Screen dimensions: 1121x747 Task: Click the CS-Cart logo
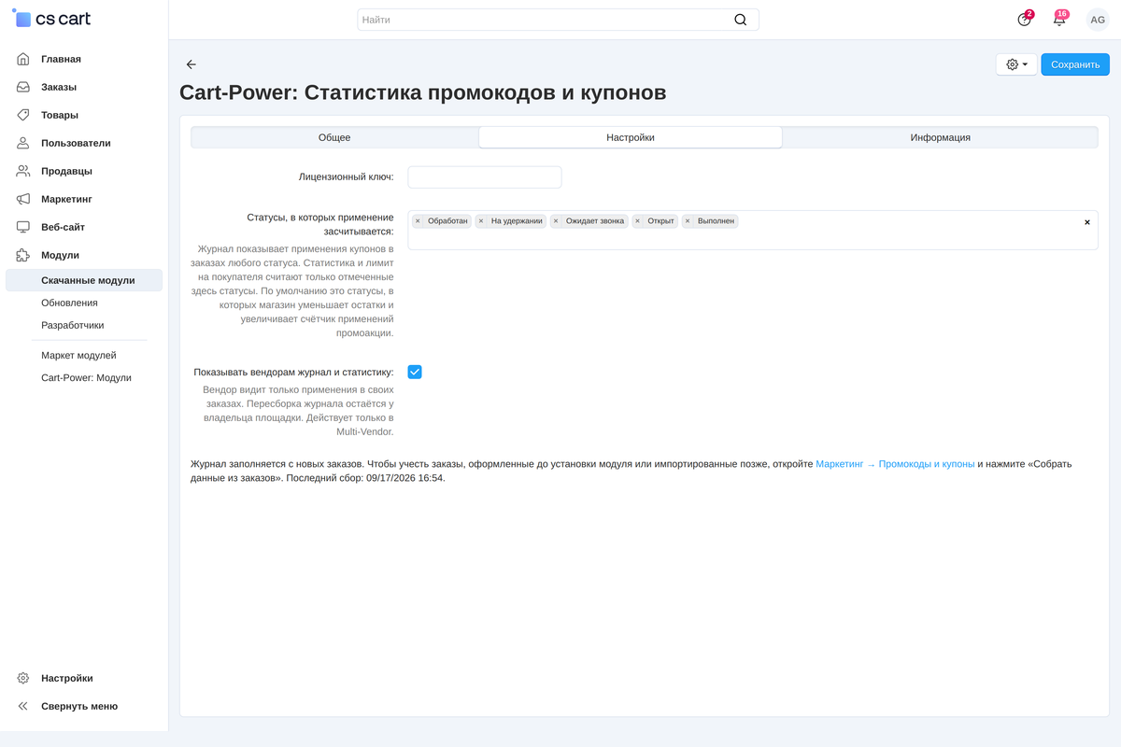[x=51, y=19]
